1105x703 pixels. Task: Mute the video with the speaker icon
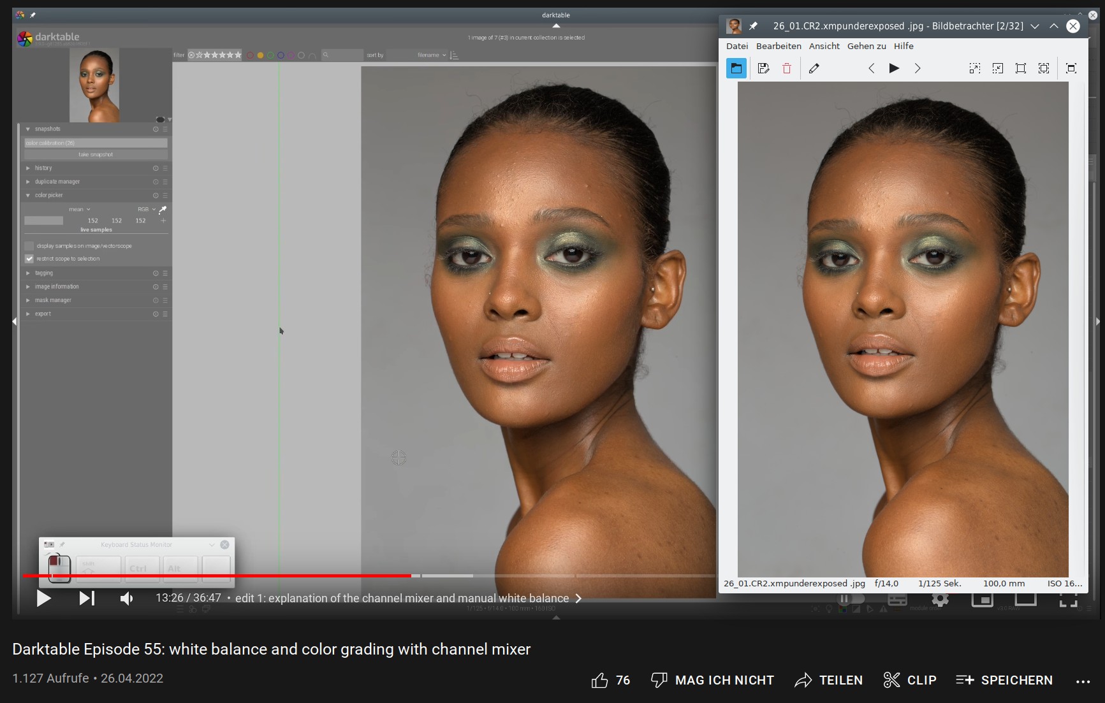[126, 598]
